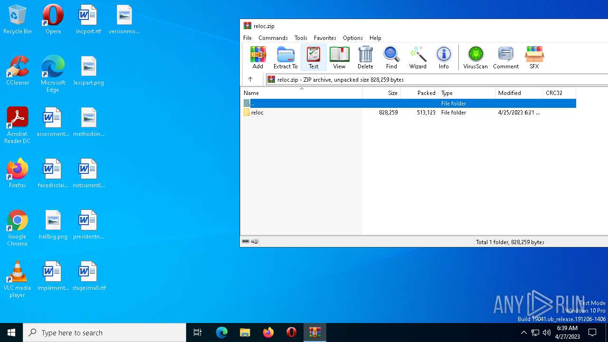Launch the Wizard tool
Screen dimensions: 608x342
pos(418,57)
